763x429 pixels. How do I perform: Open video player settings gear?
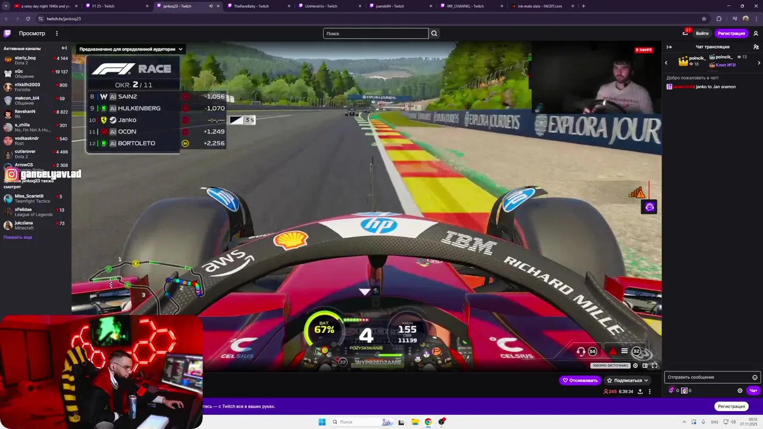pos(635,365)
